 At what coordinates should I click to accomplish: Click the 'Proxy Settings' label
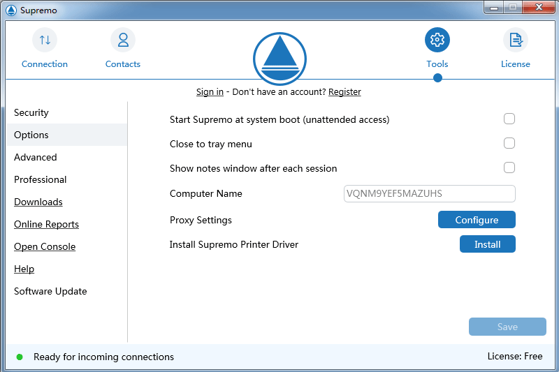201,220
